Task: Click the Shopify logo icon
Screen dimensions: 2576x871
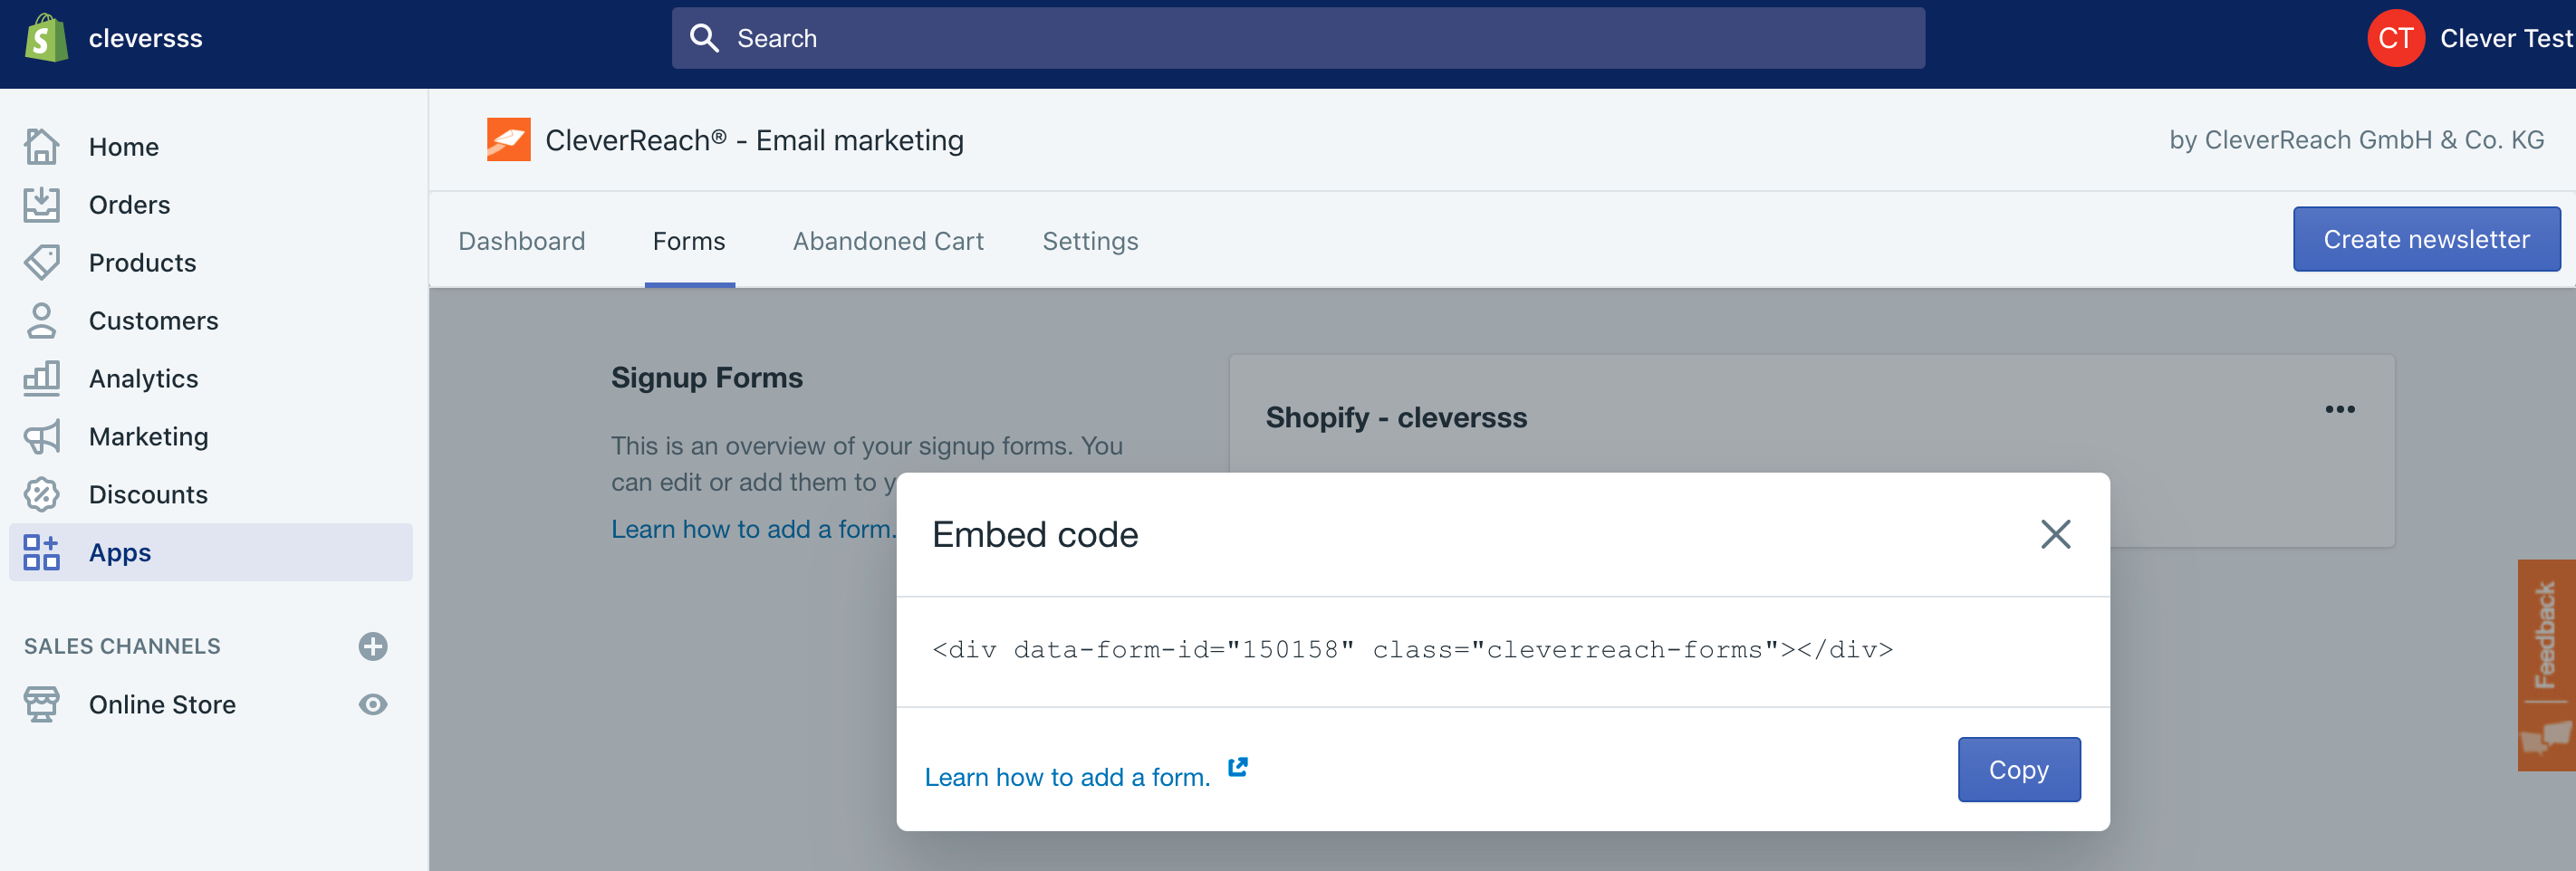Action: click(46, 38)
